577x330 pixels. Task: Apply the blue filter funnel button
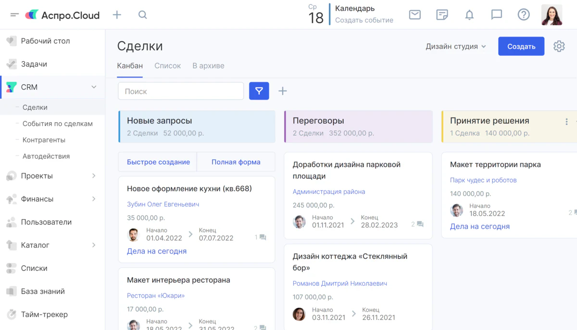259,91
